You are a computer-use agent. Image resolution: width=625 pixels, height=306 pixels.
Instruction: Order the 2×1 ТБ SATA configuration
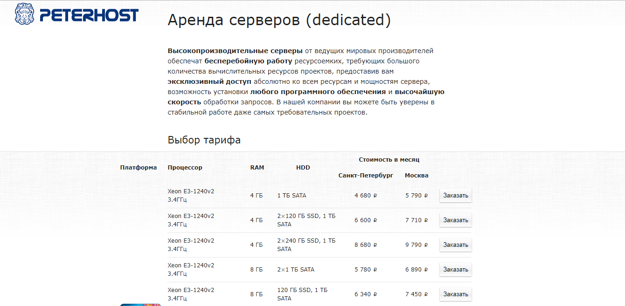tap(455, 270)
